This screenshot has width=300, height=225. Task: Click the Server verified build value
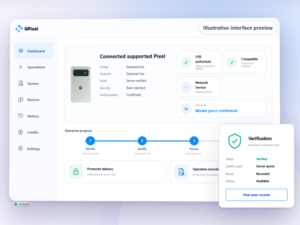[x=136, y=81]
